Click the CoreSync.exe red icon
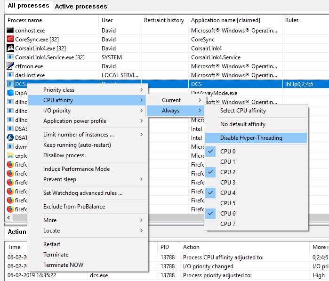The height and width of the screenshot is (281, 329). (10, 39)
